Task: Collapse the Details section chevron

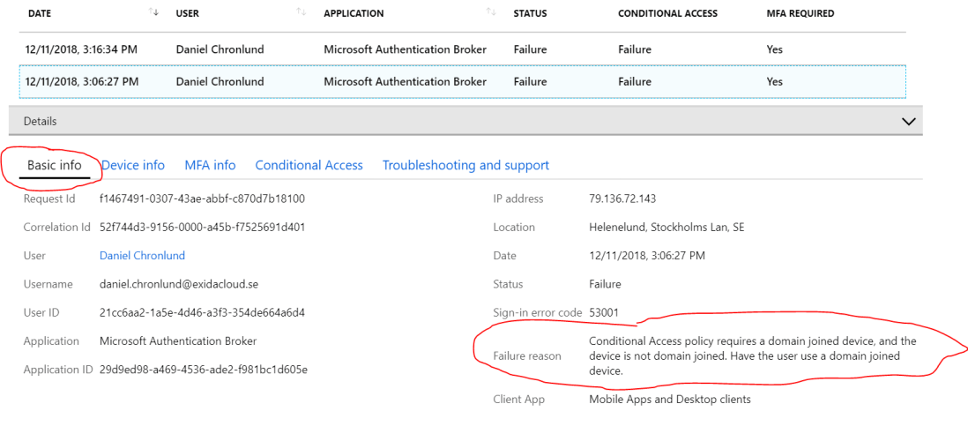Action: click(909, 122)
